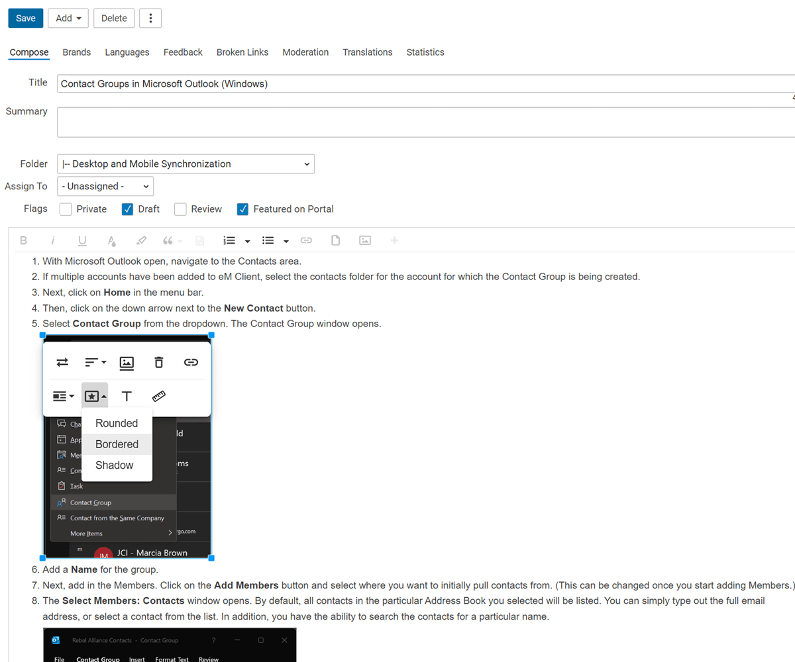The image size is (795, 662).
Task: Toggle underline formatting in editor toolbar
Action: (82, 240)
